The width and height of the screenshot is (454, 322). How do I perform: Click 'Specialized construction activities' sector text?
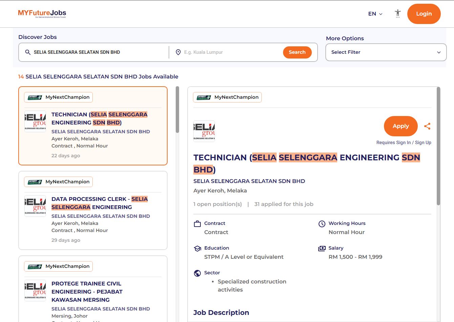click(x=252, y=285)
